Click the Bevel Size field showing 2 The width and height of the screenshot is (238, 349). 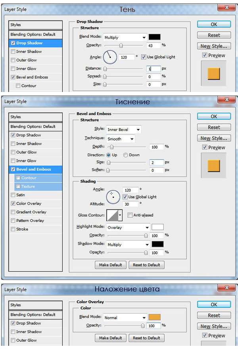pyautogui.click(x=157, y=163)
